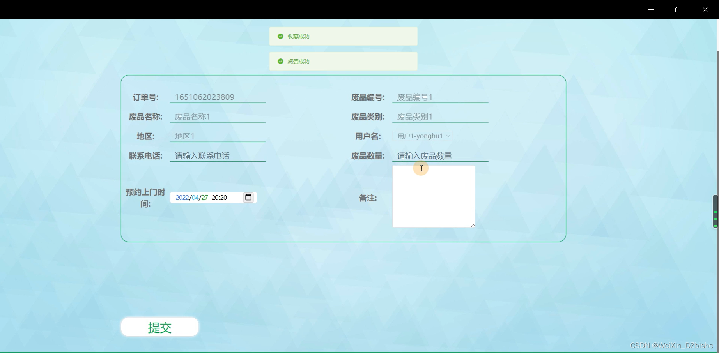Image resolution: width=719 pixels, height=353 pixels.
Task: Focus the 废品数量 input field
Action: tap(440, 155)
